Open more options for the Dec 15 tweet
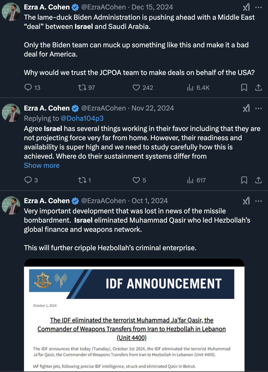 (259, 7)
